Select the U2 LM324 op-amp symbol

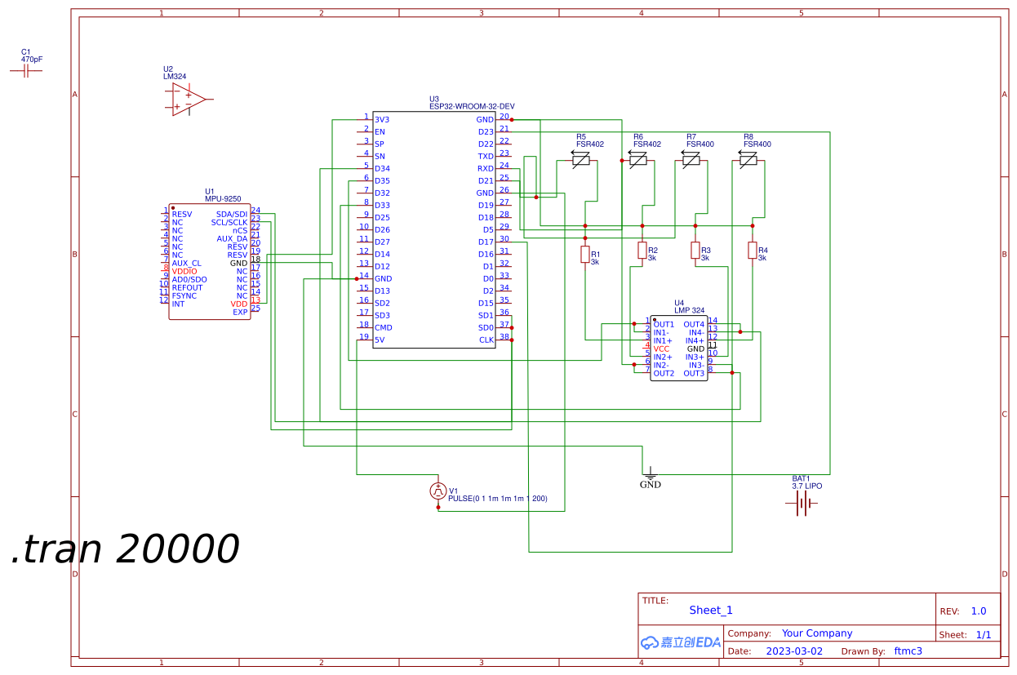(x=186, y=98)
